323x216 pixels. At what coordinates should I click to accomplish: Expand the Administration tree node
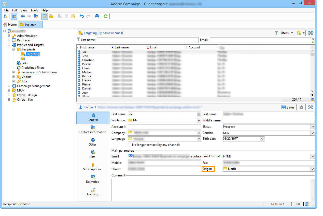coord(9,36)
